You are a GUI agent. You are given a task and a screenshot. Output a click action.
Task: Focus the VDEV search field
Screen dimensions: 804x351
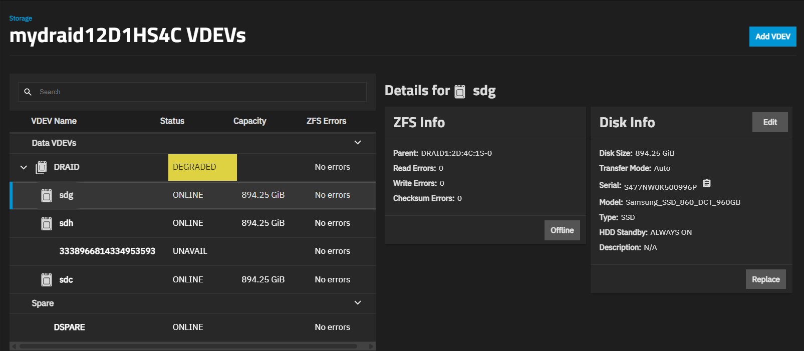point(200,92)
